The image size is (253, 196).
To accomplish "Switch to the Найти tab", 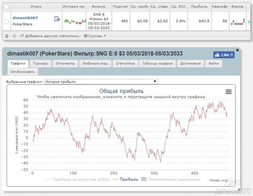I will point(214,63).
